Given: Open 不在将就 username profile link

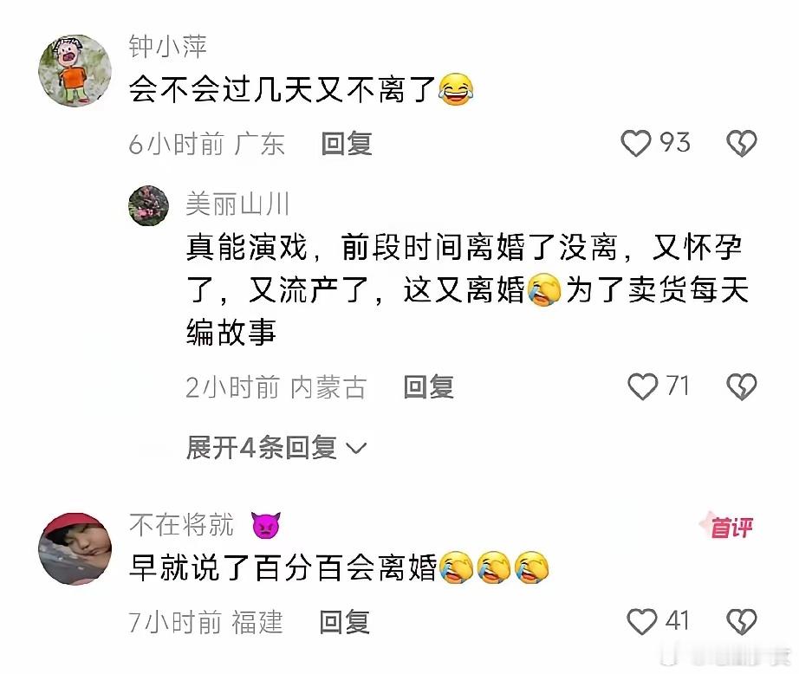Looking at the screenshot, I should [181, 525].
